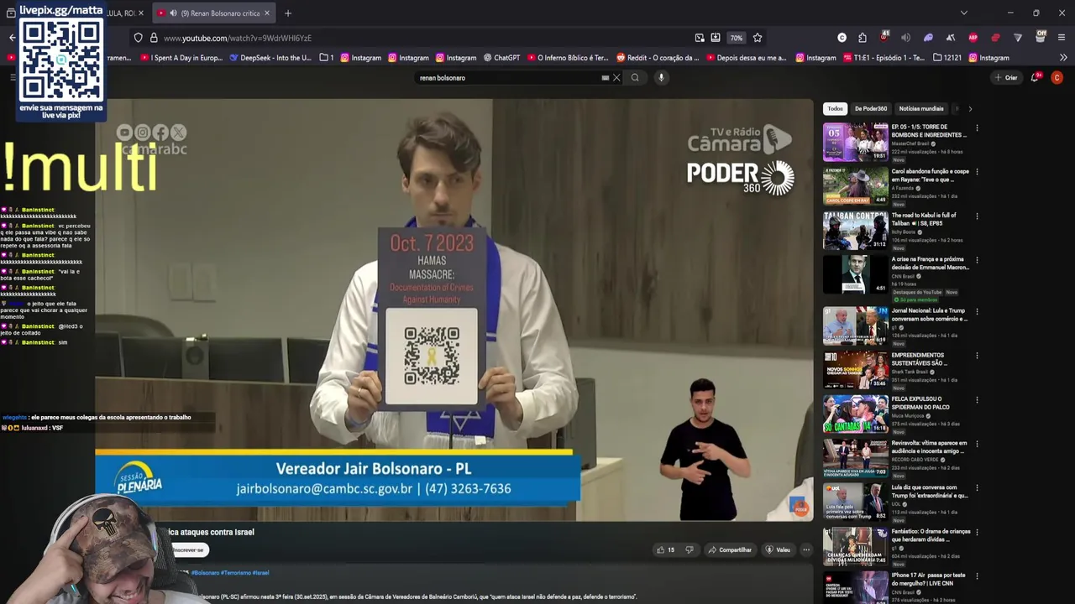Click the Valeu thanks button
Screen dimensions: 1075x604
778,549
